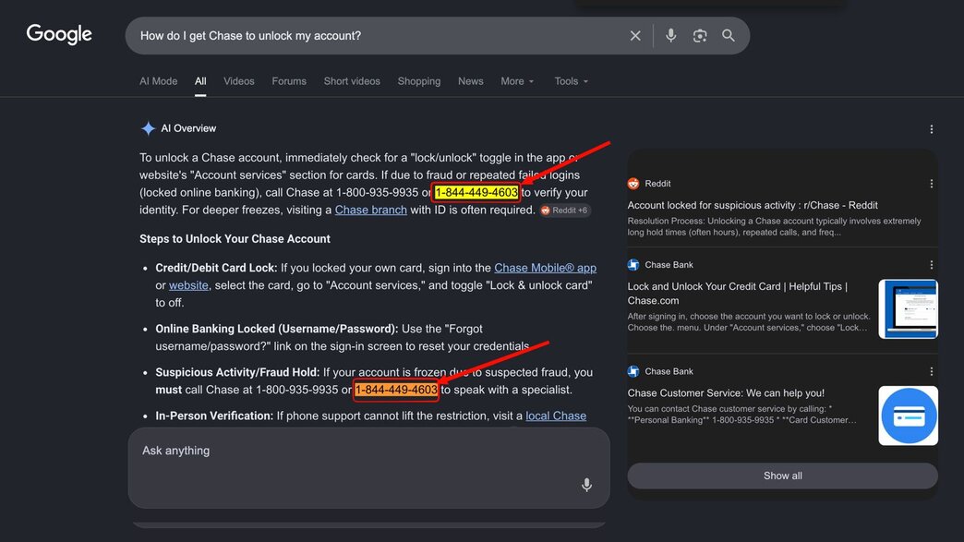Click 'Suspicious Activity/Fraud Hold:' bold text

237,372
